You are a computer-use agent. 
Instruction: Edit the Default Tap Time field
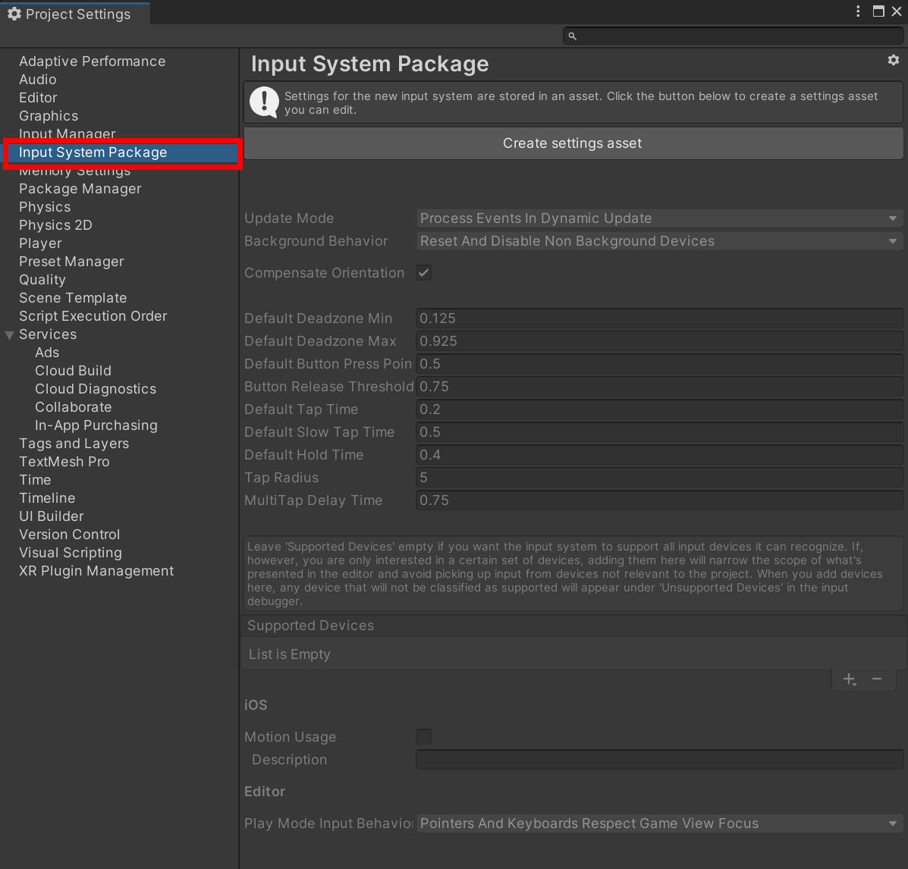click(659, 409)
